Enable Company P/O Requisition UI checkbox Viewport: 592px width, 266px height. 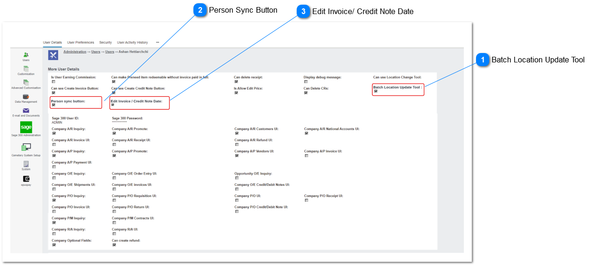114,200
